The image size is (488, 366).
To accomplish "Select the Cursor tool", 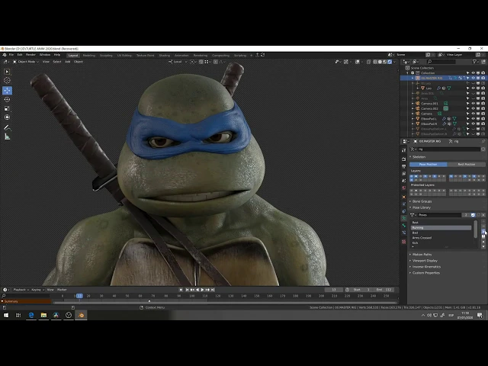I will [x=7, y=81].
